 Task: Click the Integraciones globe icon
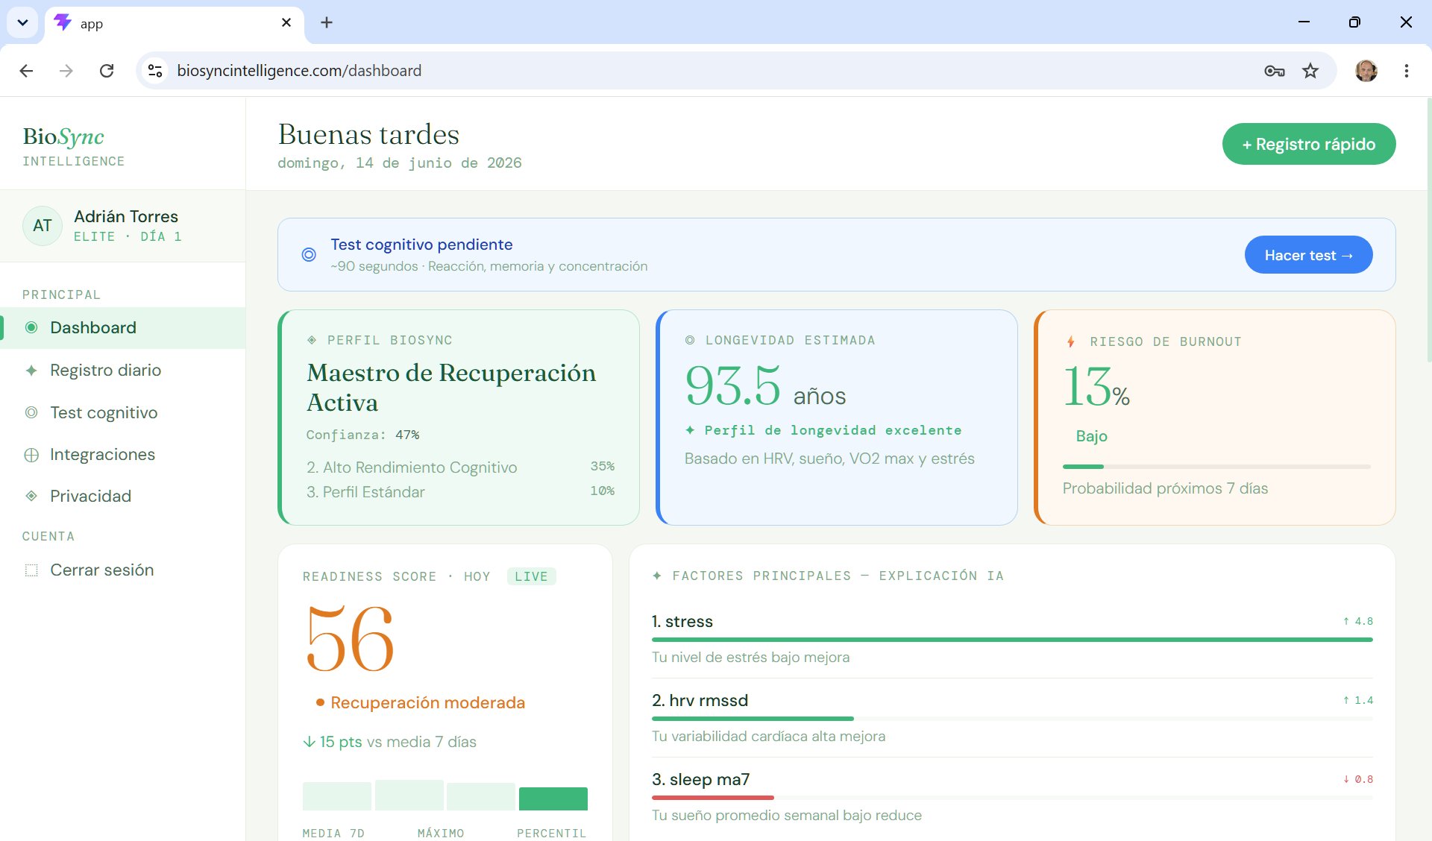[31, 455]
